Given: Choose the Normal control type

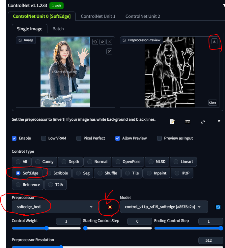Looking at the screenshot, I should coord(97,162).
